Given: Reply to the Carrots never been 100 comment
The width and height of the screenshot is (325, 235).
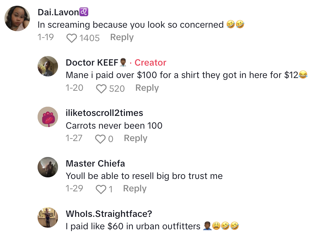Looking at the screenshot, I should 135,139.
